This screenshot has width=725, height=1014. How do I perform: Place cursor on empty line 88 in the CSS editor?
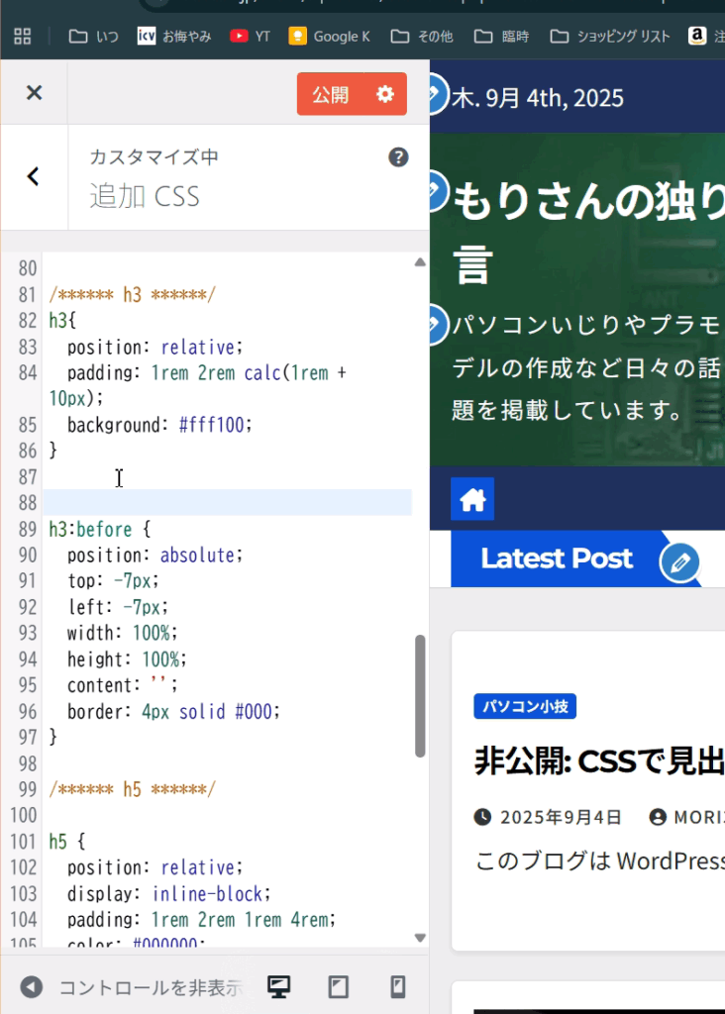click(228, 503)
